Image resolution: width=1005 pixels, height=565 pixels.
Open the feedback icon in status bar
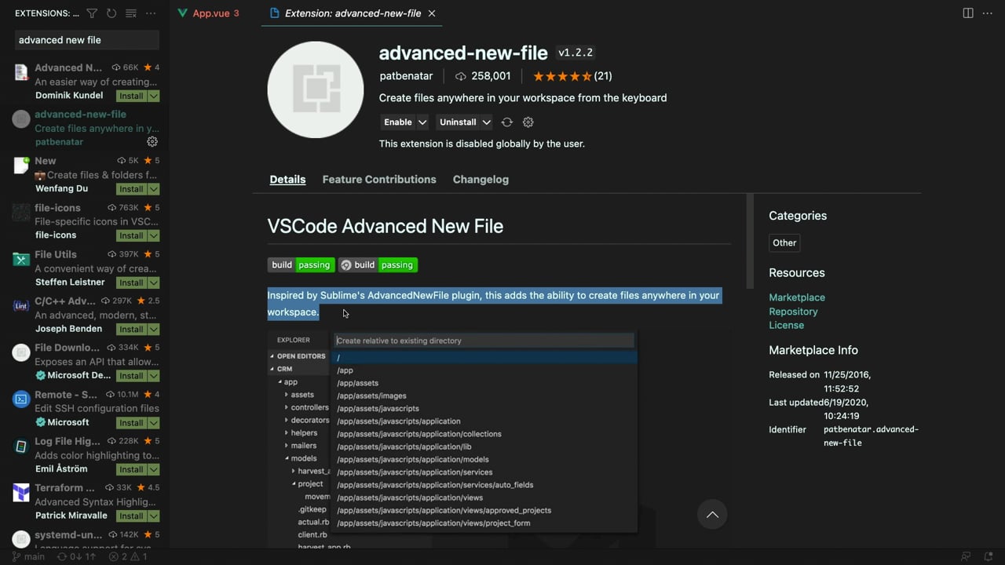pyautogui.click(x=967, y=556)
